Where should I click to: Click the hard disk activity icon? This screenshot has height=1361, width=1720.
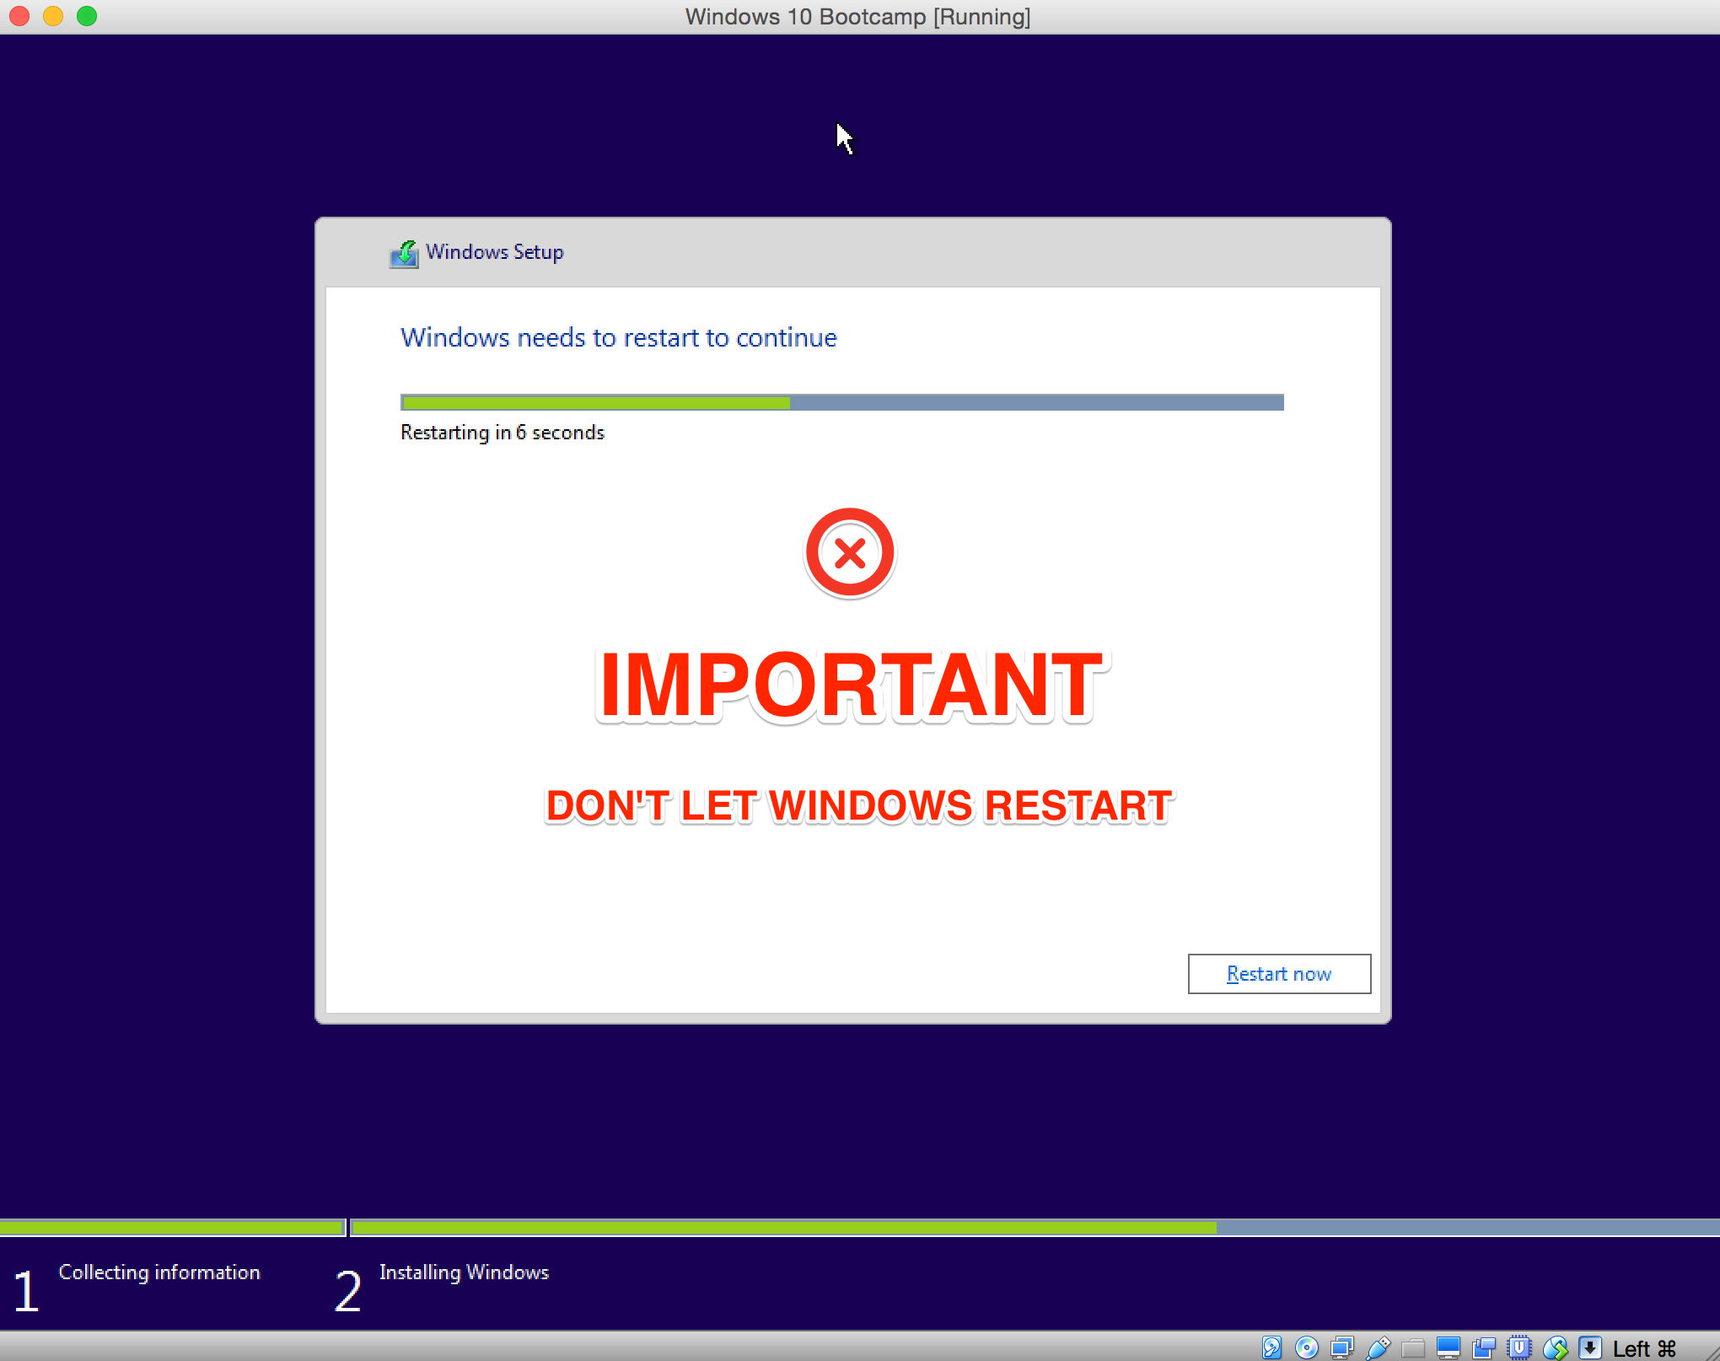1271,1348
